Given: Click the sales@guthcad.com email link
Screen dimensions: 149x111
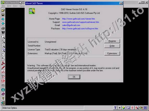Looking at the screenshot, I should [x=71, y=25].
